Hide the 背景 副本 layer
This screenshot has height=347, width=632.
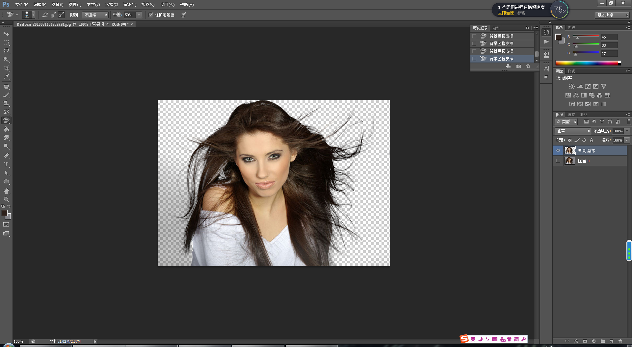558,150
